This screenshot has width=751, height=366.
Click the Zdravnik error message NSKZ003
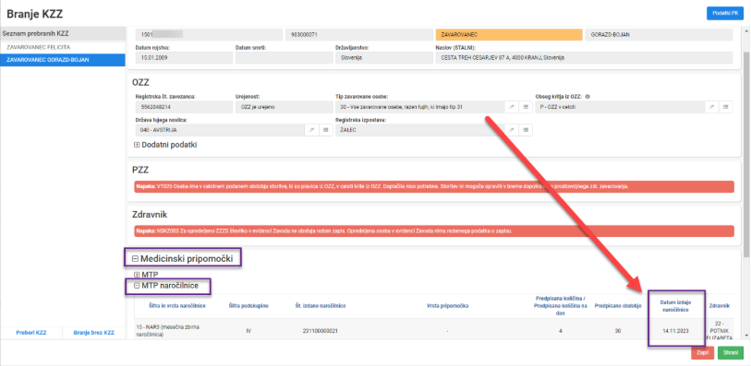434,230
